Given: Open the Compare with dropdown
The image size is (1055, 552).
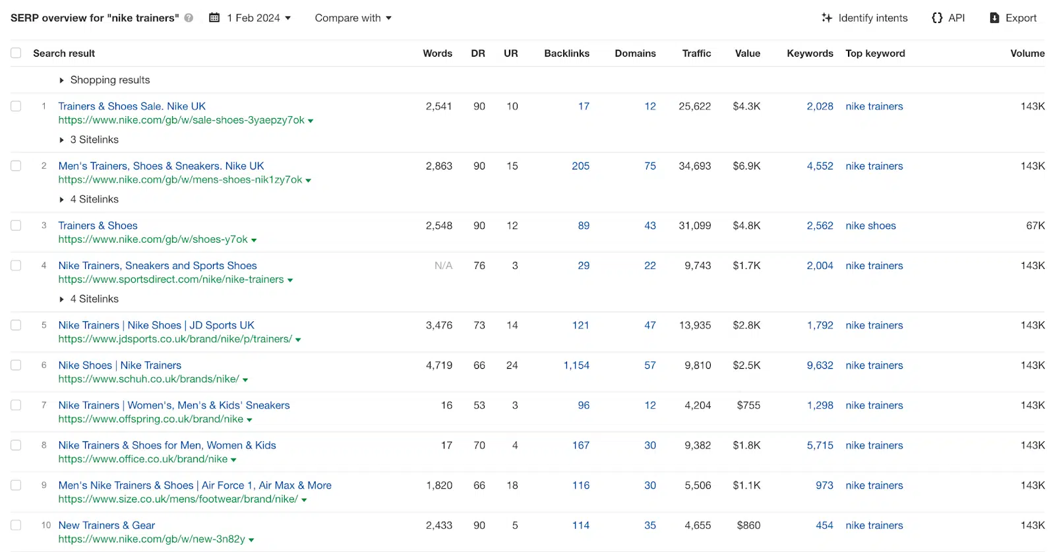Looking at the screenshot, I should pos(353,18).
